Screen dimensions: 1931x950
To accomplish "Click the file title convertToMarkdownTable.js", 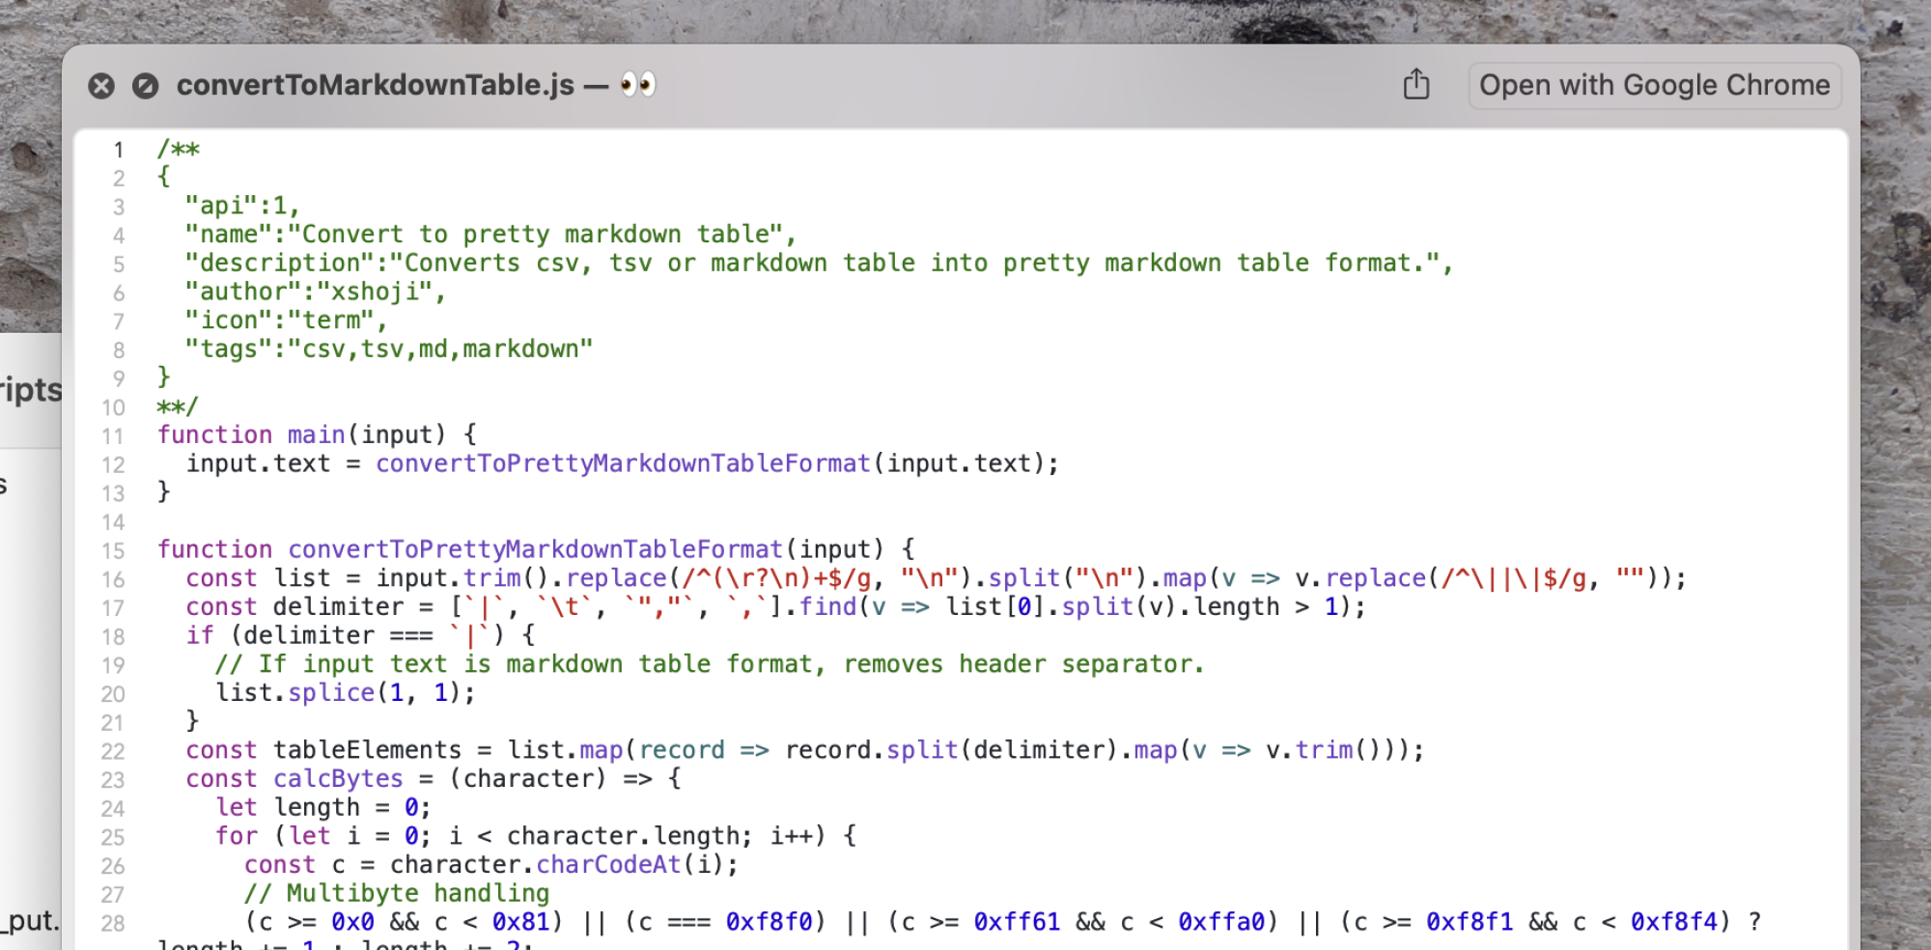I will click(x=376, y=85).
